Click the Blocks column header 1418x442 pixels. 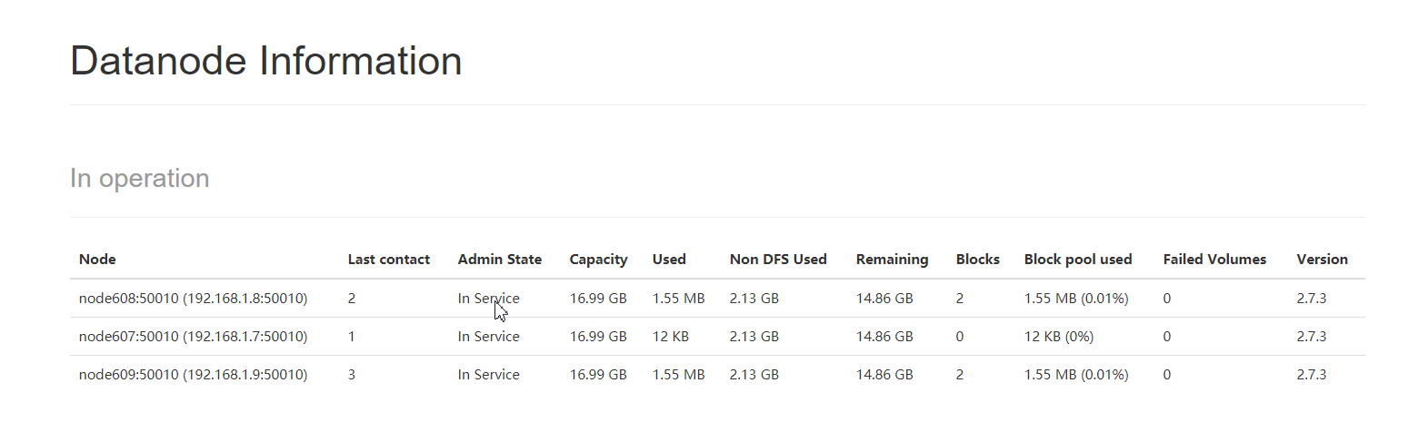click(977, 260)
